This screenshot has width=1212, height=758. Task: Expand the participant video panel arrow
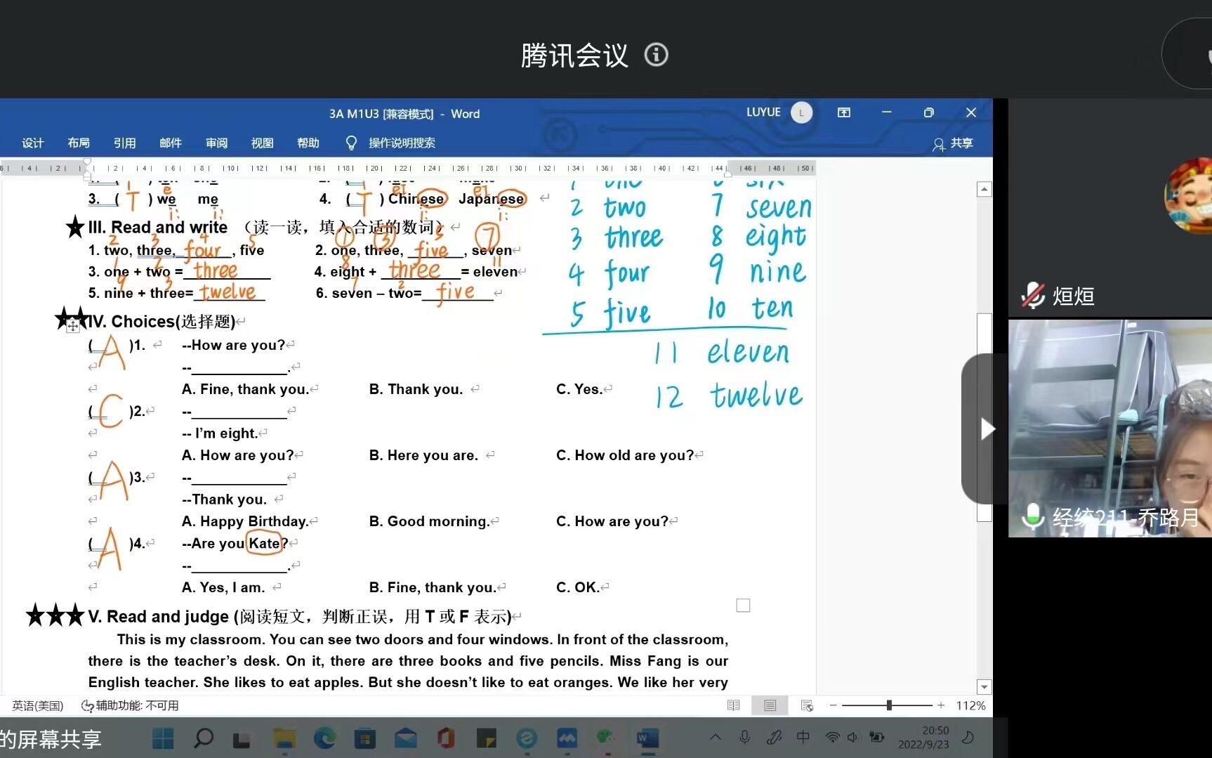987,429
